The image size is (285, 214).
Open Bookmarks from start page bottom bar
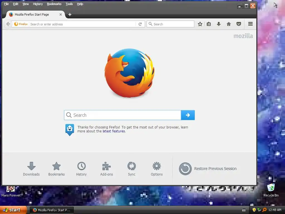pyautogui.click(x=56, y=169)
